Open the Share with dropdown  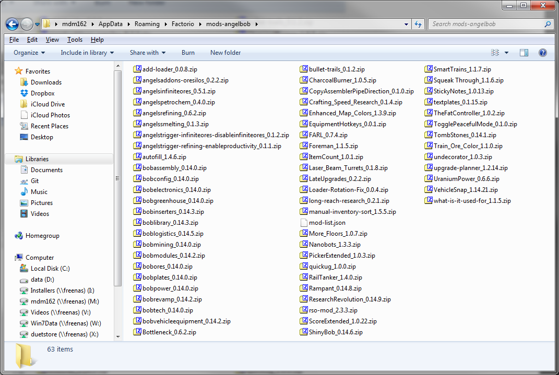147,53
